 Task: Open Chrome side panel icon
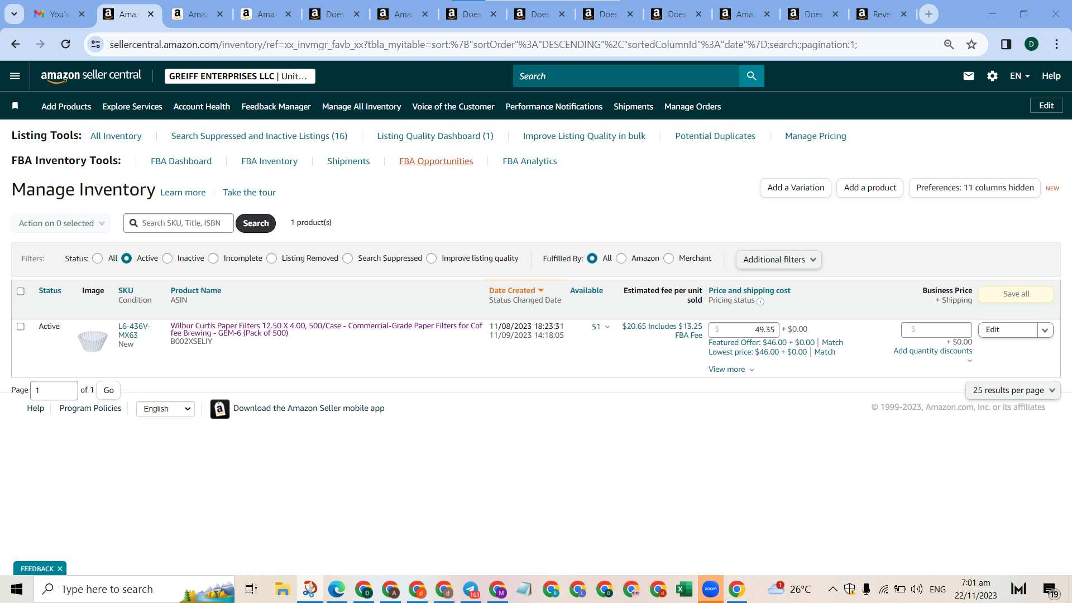1006,44
